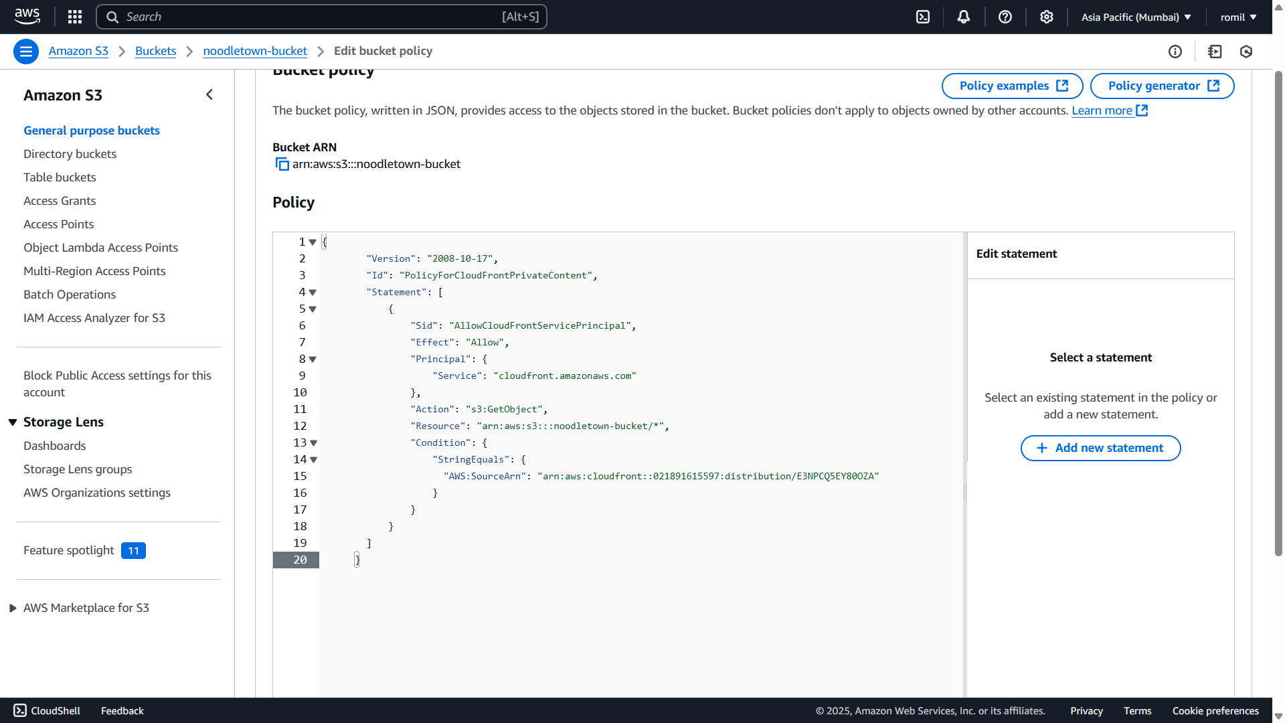
Task: Open the help question mark menu
Action: [x=1005, y=17]
